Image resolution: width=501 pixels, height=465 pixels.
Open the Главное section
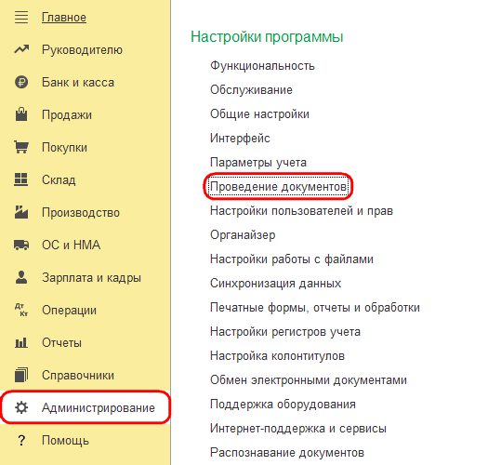pos(64,18)
